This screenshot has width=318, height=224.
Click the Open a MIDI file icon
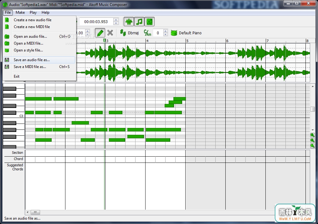coord(7,43)
